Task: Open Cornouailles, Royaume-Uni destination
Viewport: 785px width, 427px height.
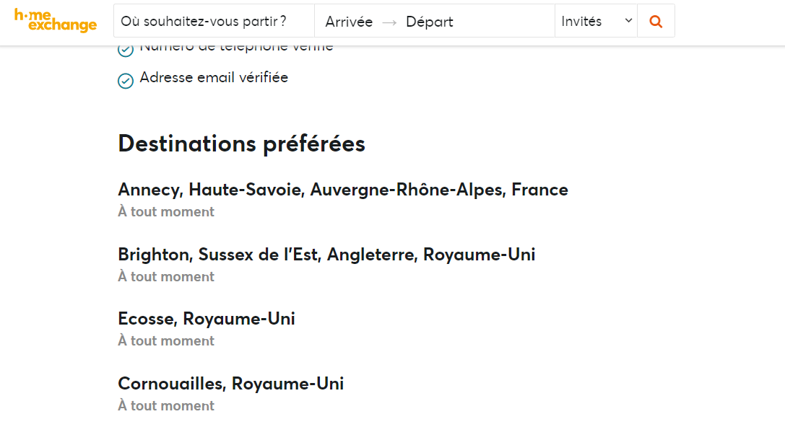Action: tap(231, 384)
